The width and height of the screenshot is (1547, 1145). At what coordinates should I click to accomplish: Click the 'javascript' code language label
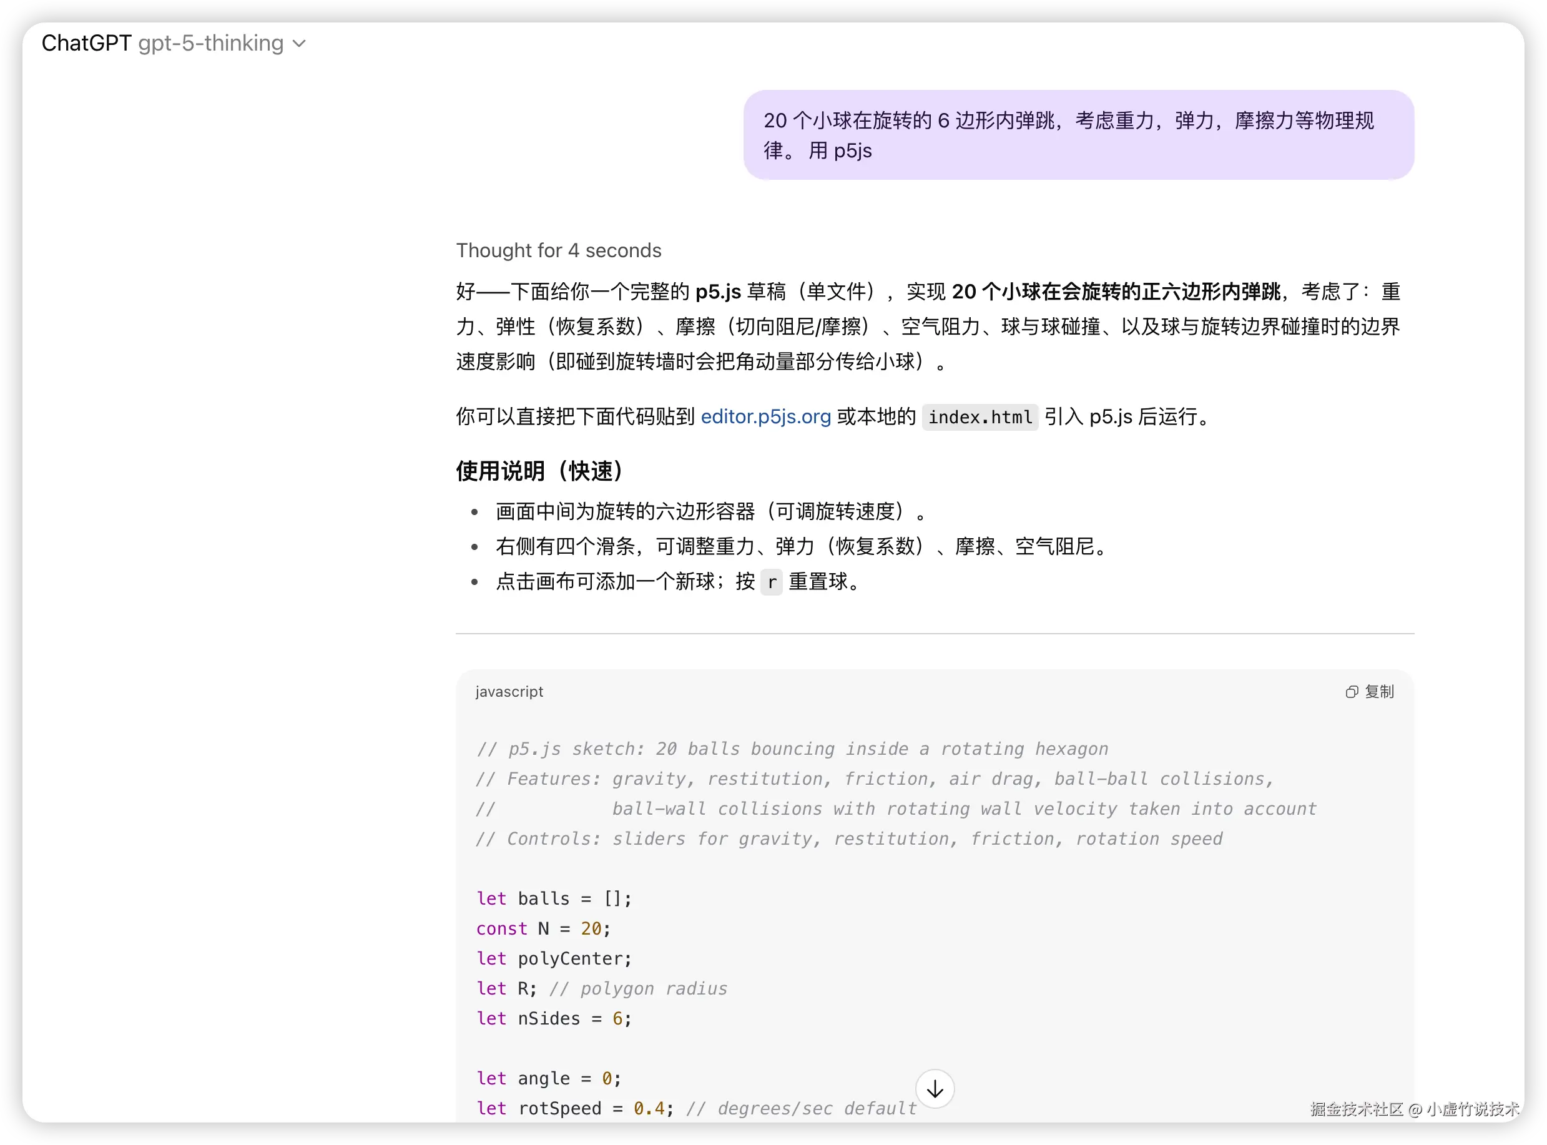(x=509, y=692)
